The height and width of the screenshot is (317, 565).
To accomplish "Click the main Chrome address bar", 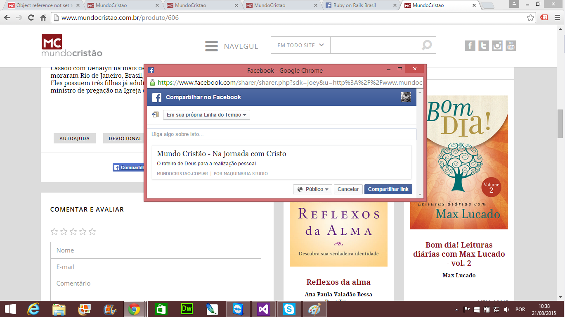I will [x=293, y=18].
